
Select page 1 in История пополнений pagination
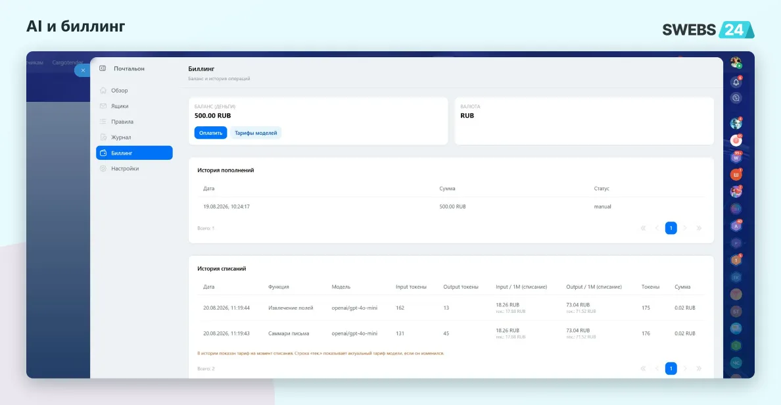671,228
